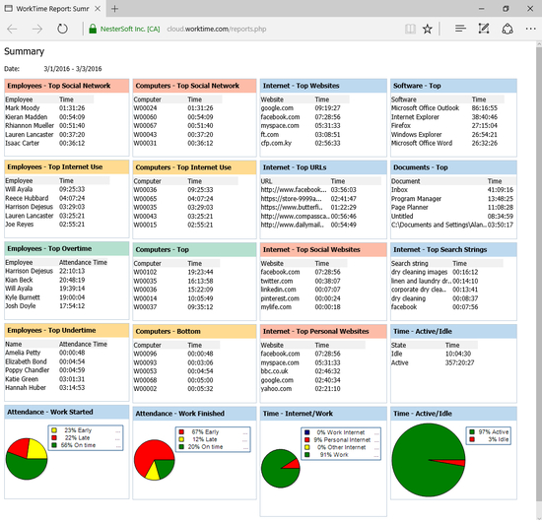Screen dimensions: 542x522
Task: Open the web note pen icon
Action: click(x=484, y=29)
